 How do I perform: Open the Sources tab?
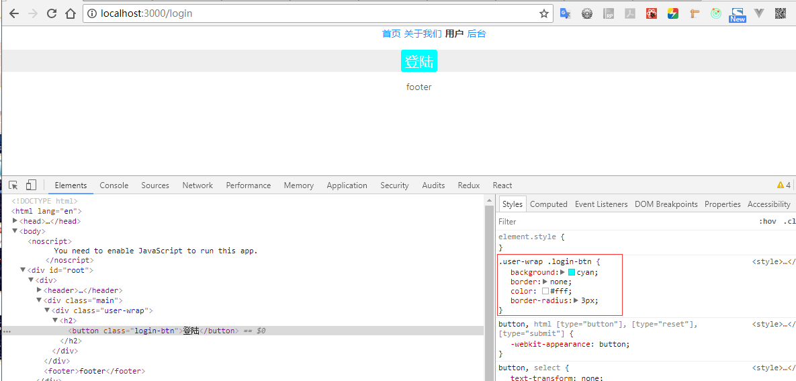(155, 185)
